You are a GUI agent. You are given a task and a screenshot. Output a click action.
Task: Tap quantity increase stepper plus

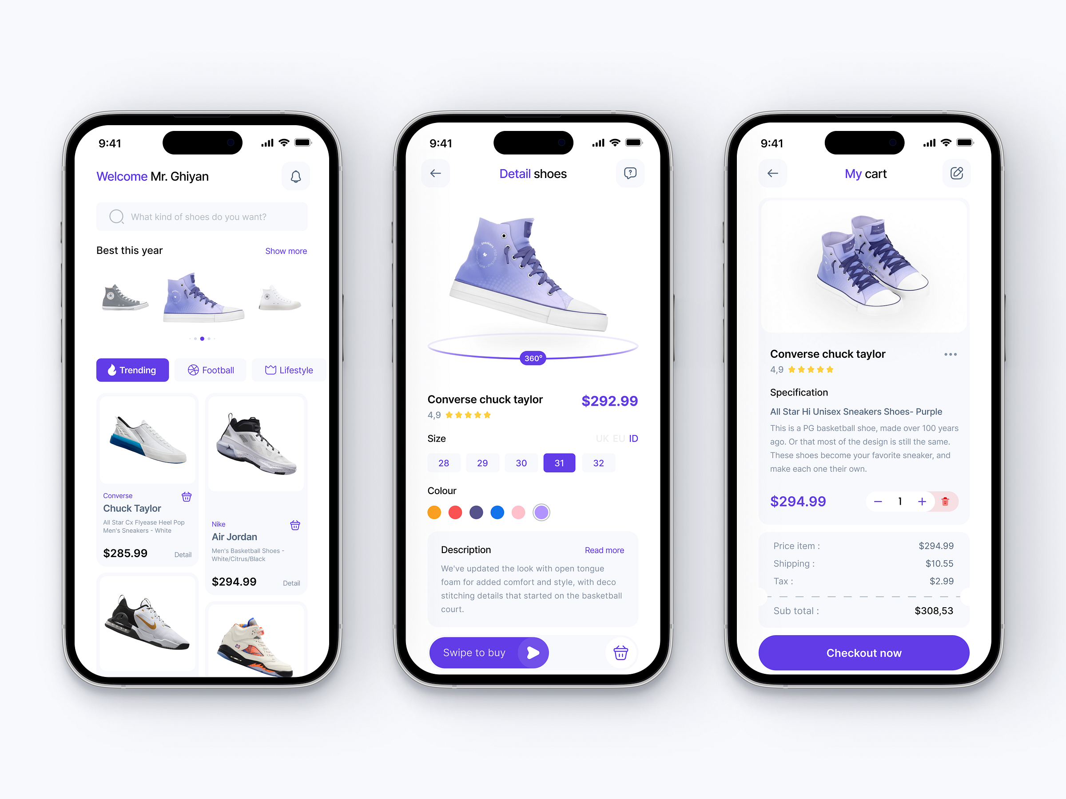tap(921, 501)
